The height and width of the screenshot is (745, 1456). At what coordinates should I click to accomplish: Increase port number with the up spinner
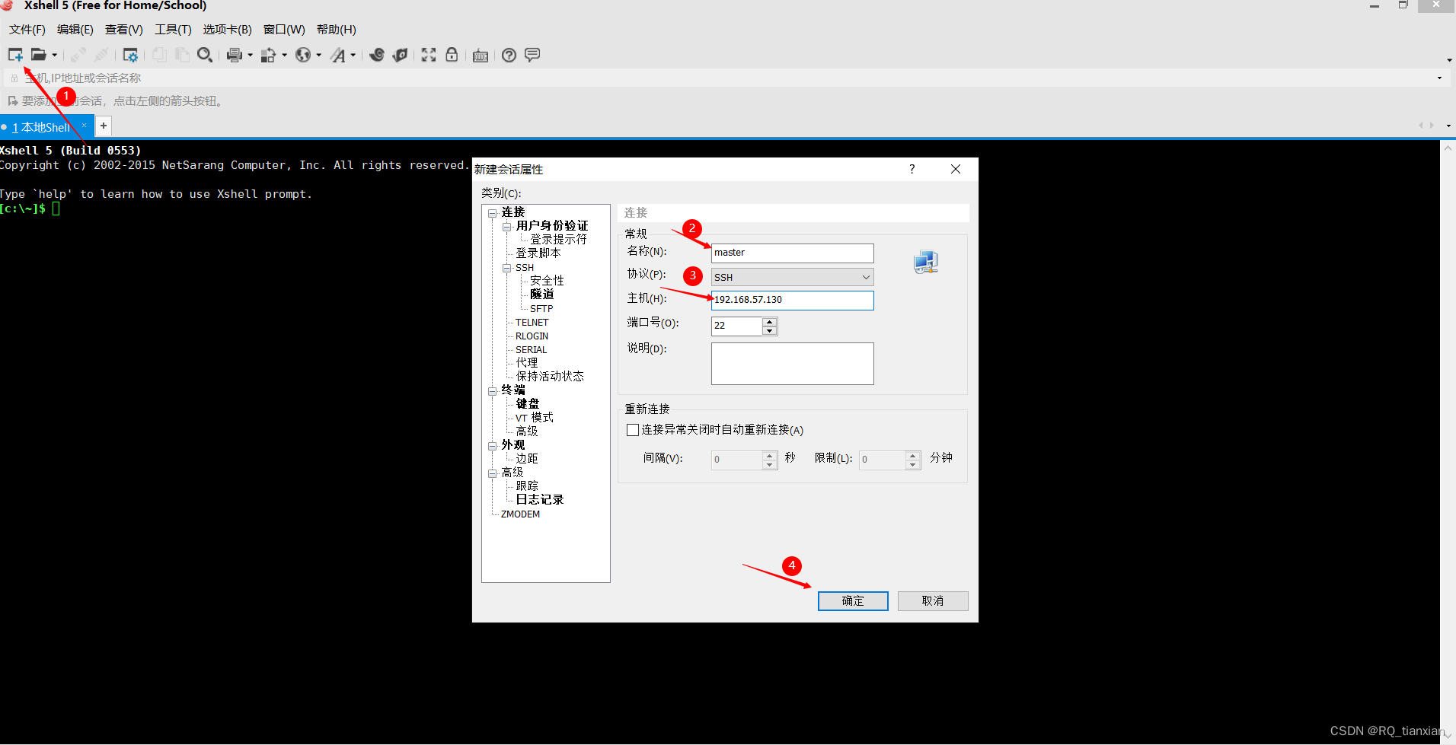(x=769, y=321)
